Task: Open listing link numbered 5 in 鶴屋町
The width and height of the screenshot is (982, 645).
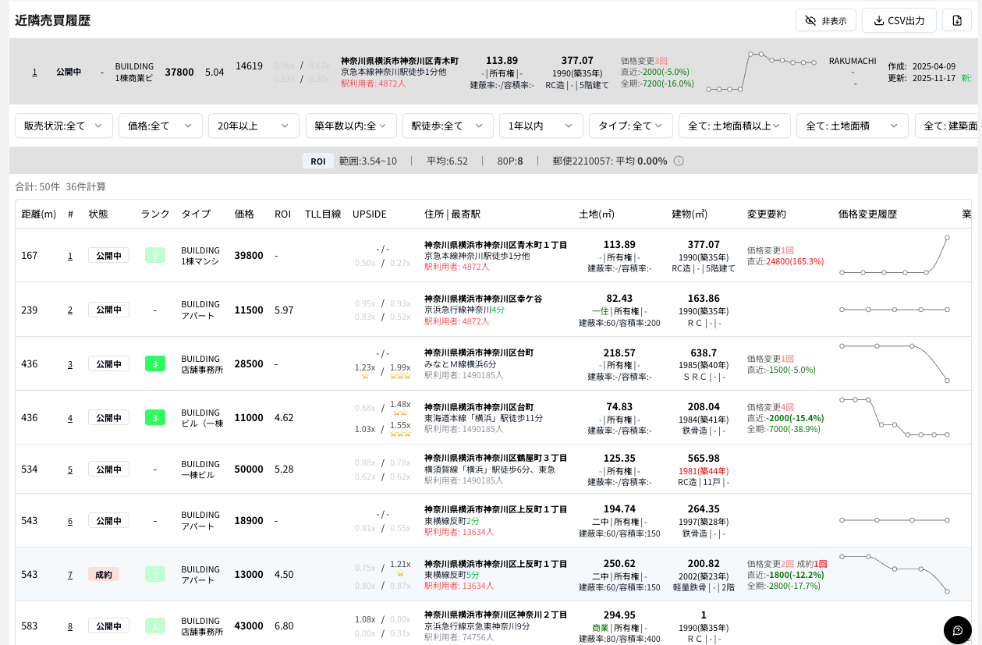Action: coord(69,469)
